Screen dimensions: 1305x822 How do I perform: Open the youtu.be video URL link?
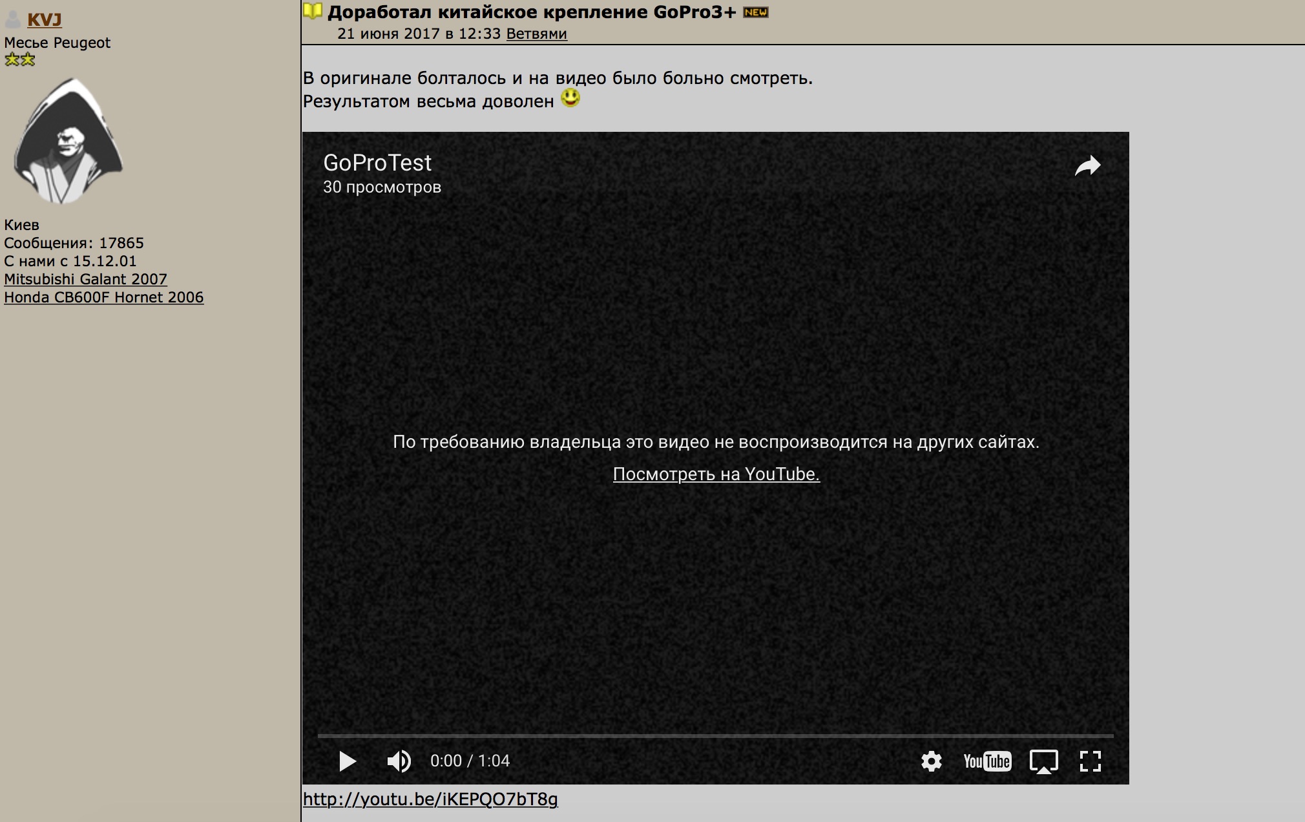point(430,799)
